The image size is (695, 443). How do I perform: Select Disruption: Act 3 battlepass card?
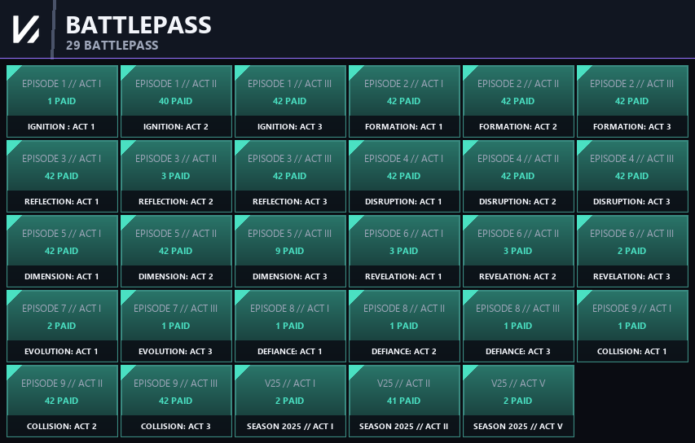tap(632, 177)
